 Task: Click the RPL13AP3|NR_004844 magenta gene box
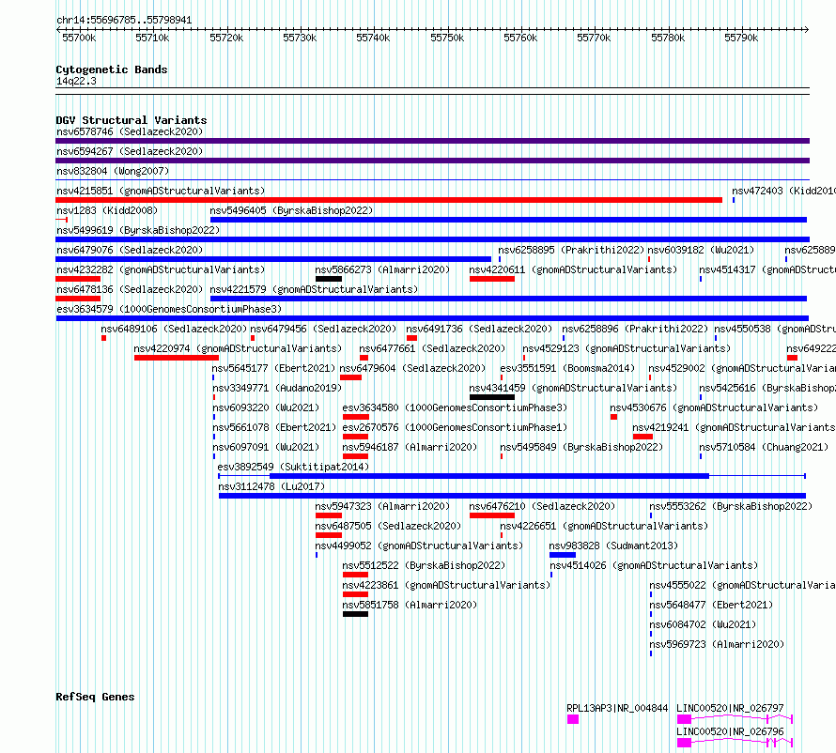(x=573, y=719)
